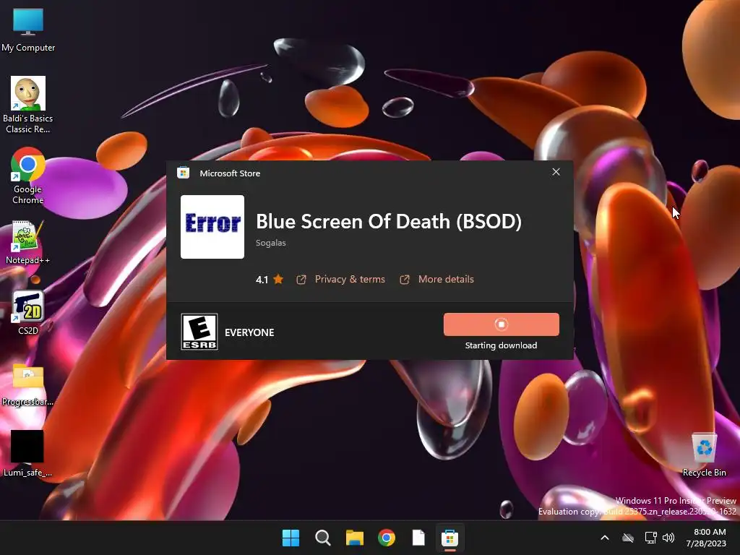Click the cloud sync tray icon
Viewport: 740px width, 555px height.
[628, 538]
